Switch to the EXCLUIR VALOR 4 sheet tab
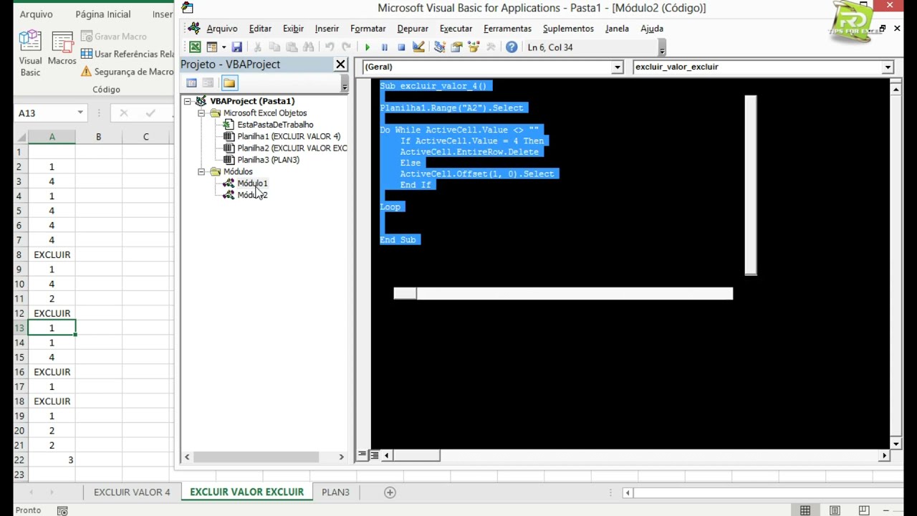This screenshot has width=917, height=516. tap(132, 492)
